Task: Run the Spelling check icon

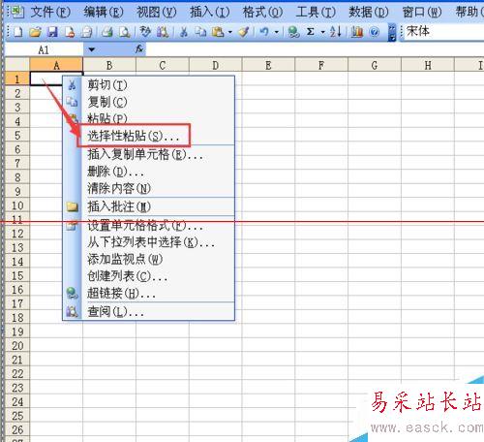Action: [145, 32]
